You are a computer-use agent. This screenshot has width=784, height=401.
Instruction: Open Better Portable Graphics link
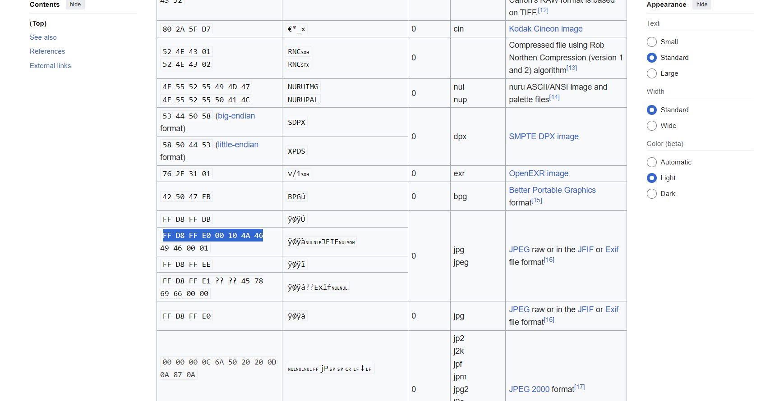pos(552,190)
